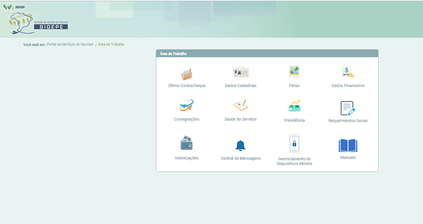Image resolution: width=423 pixels, height=224 pixels.
Task: Click the Último Contracheque text label
Action: (187, 86)
